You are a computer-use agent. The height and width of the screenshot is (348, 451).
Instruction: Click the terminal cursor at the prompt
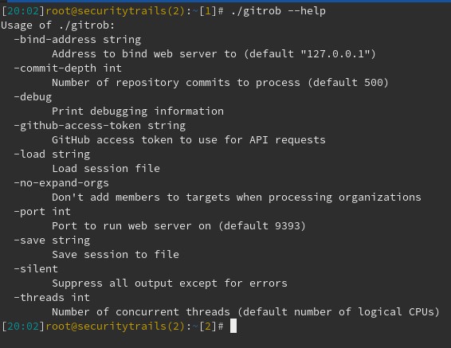tap(233, 326)
